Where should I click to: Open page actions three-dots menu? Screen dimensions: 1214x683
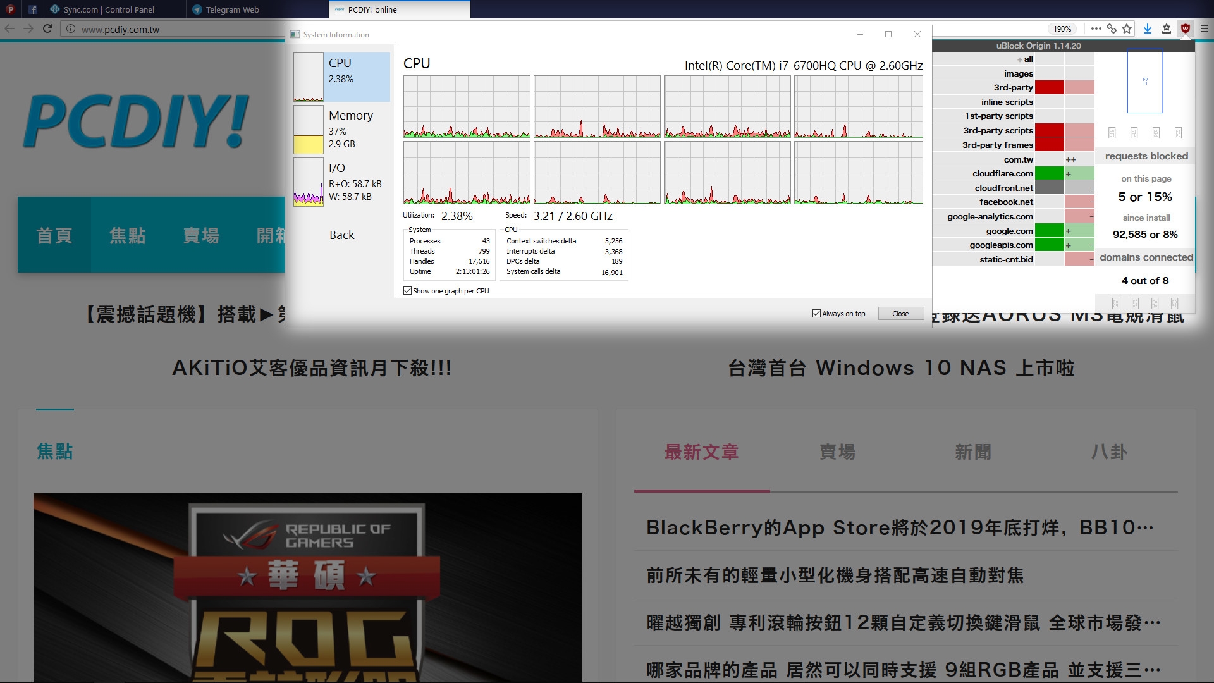[x=1096, y=28]
